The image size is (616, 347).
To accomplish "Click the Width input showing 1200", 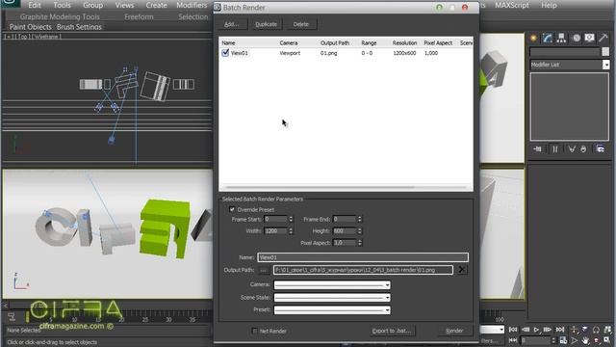I will click(x=276, y=231).
